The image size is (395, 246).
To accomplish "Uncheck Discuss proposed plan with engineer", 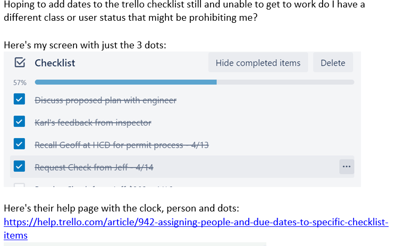I will point(19,99).
